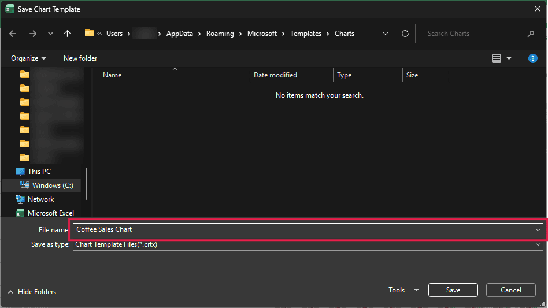Image resolution: width=548 pixels, height=308 pixels.
Task: Click Templates in the address path
Action: pyautogui.click(x=306, y=34)
